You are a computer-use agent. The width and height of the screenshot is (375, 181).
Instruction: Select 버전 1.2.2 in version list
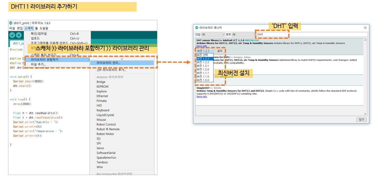[205, 62]
